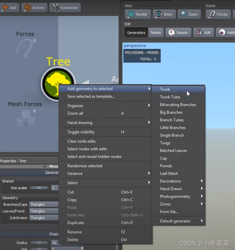This screenshot has height=250, width=235.
Task: Add Cap geometry
Action: 178,158
